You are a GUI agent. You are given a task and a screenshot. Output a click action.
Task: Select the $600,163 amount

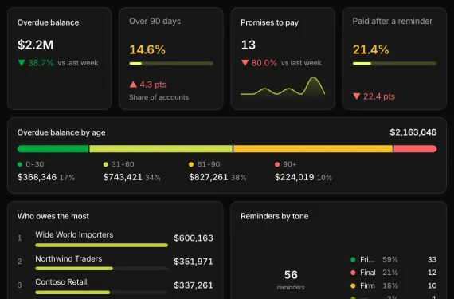tap(194, 238)
